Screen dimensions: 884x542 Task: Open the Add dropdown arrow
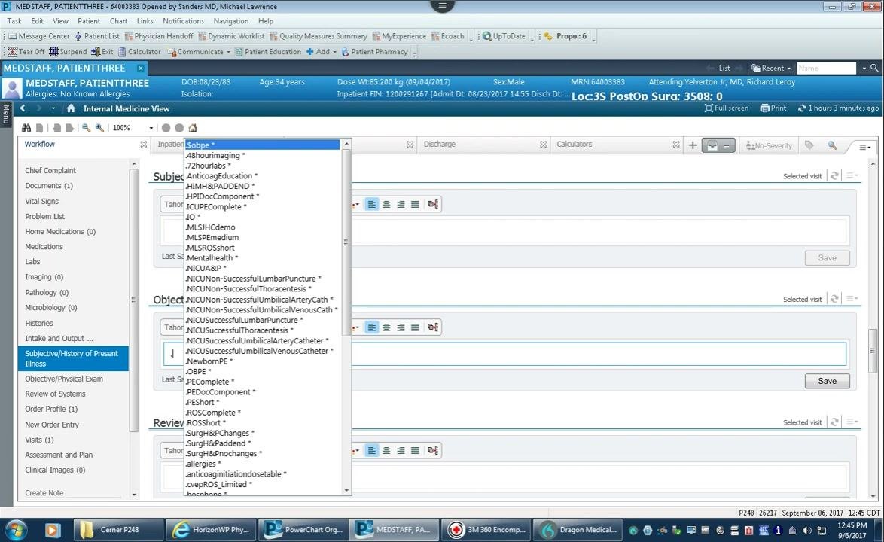334,52
